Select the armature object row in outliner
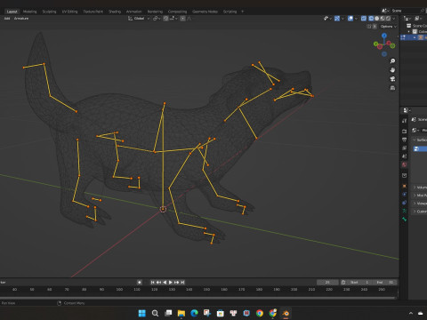Screen dimensions: 427x320 point(414,37)
